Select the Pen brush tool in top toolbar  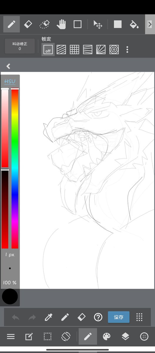point(11,24)
